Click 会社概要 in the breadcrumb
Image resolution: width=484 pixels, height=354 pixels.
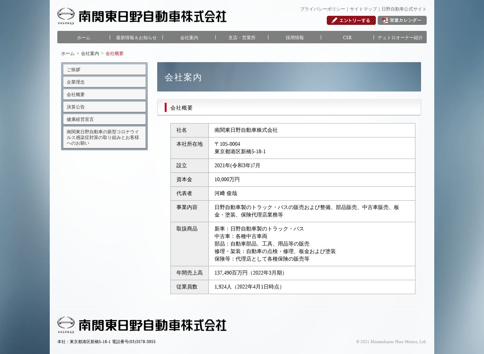pos(115,53)
